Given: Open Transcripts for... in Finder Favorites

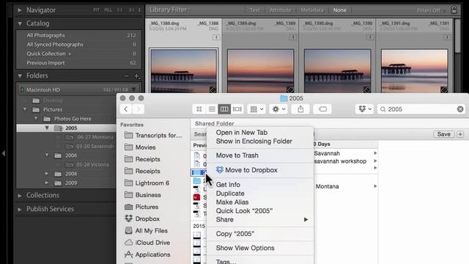Looking at the screenshot, I should (153, 135).
